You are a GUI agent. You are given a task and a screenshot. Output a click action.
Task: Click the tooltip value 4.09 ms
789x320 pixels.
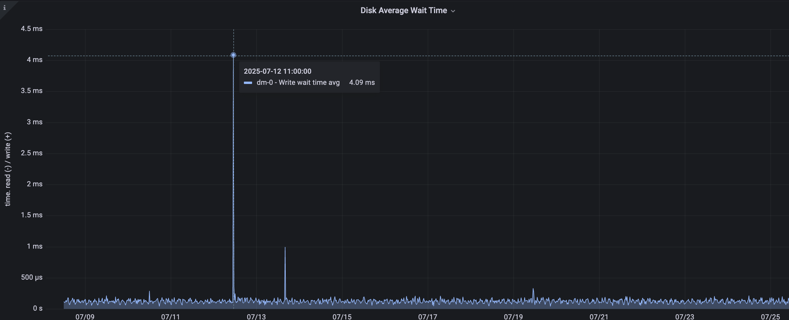point(362,82)
